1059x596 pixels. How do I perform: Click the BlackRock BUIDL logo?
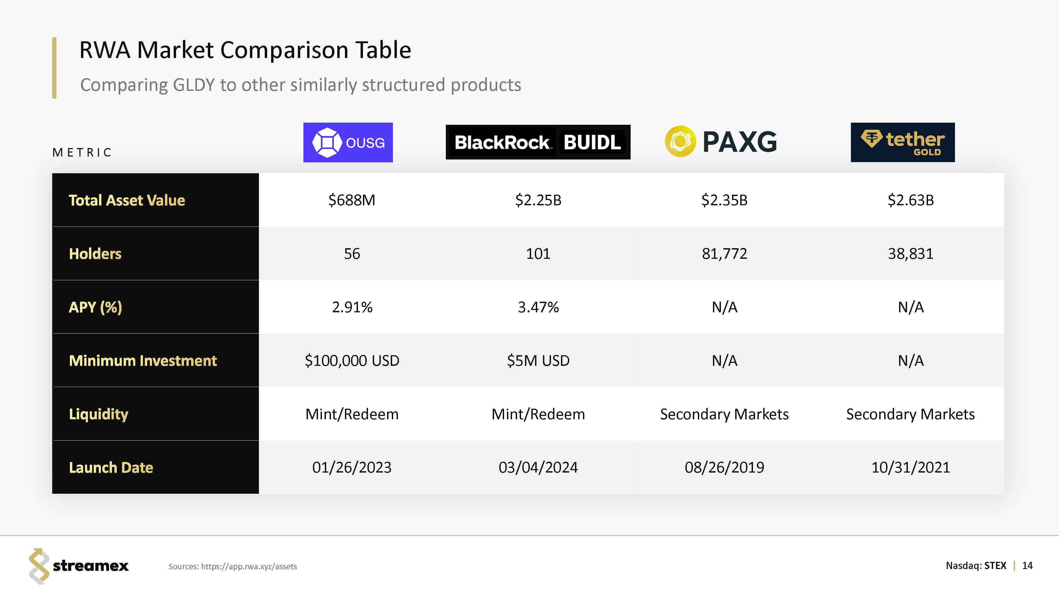(x=538, y=142)
